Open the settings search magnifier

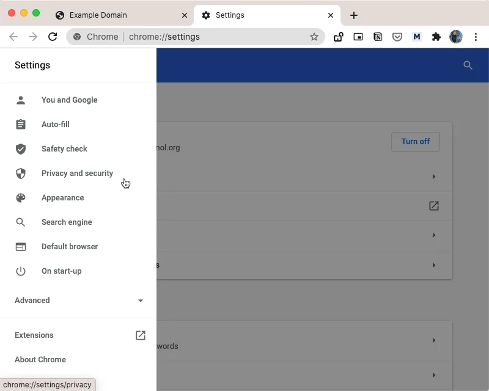point(468,65)
